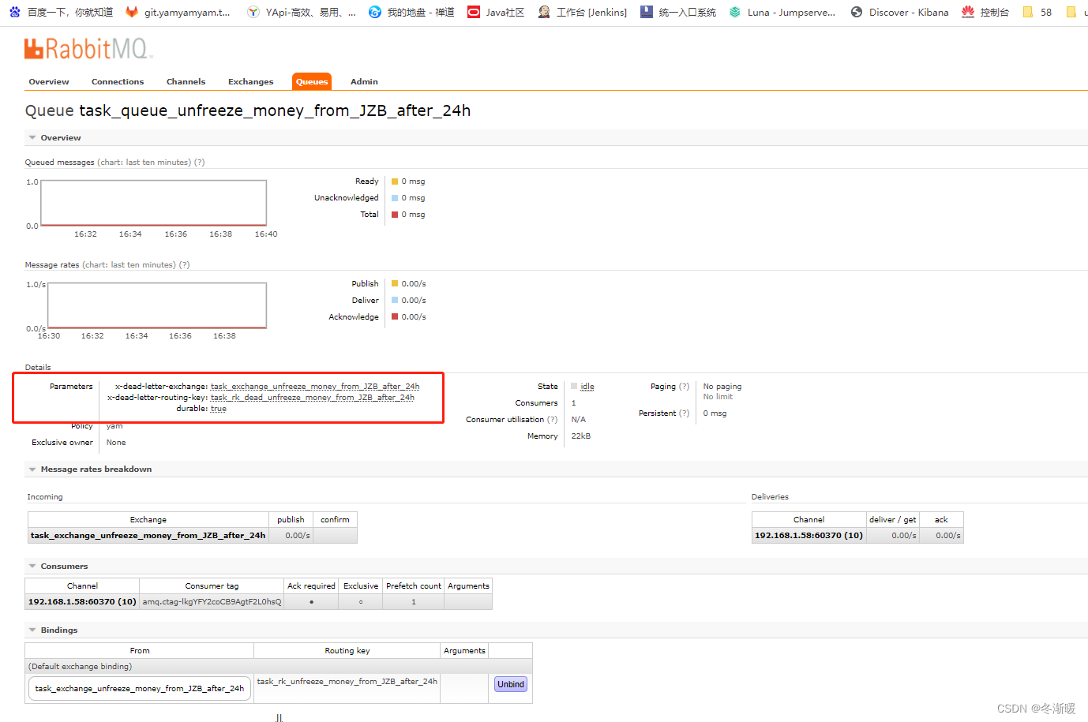
Task: Click the help icon beside Paging
Action: [687, 386]
